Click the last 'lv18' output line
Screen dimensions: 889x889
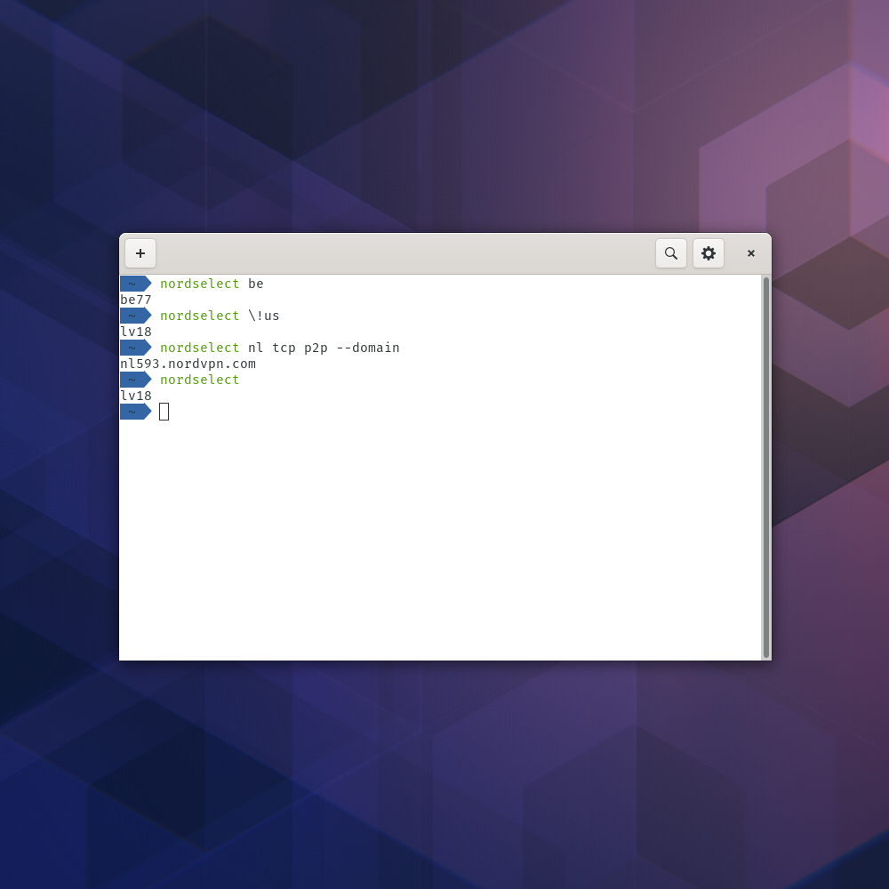[x=136, y=396]
